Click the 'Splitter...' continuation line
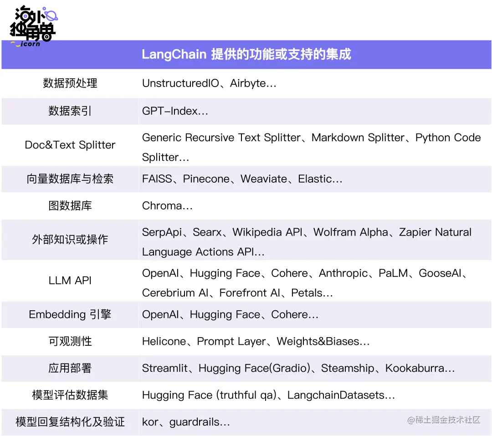Viewport: 492px width, 436px height. pyautogui.click(x=165, y=157)
